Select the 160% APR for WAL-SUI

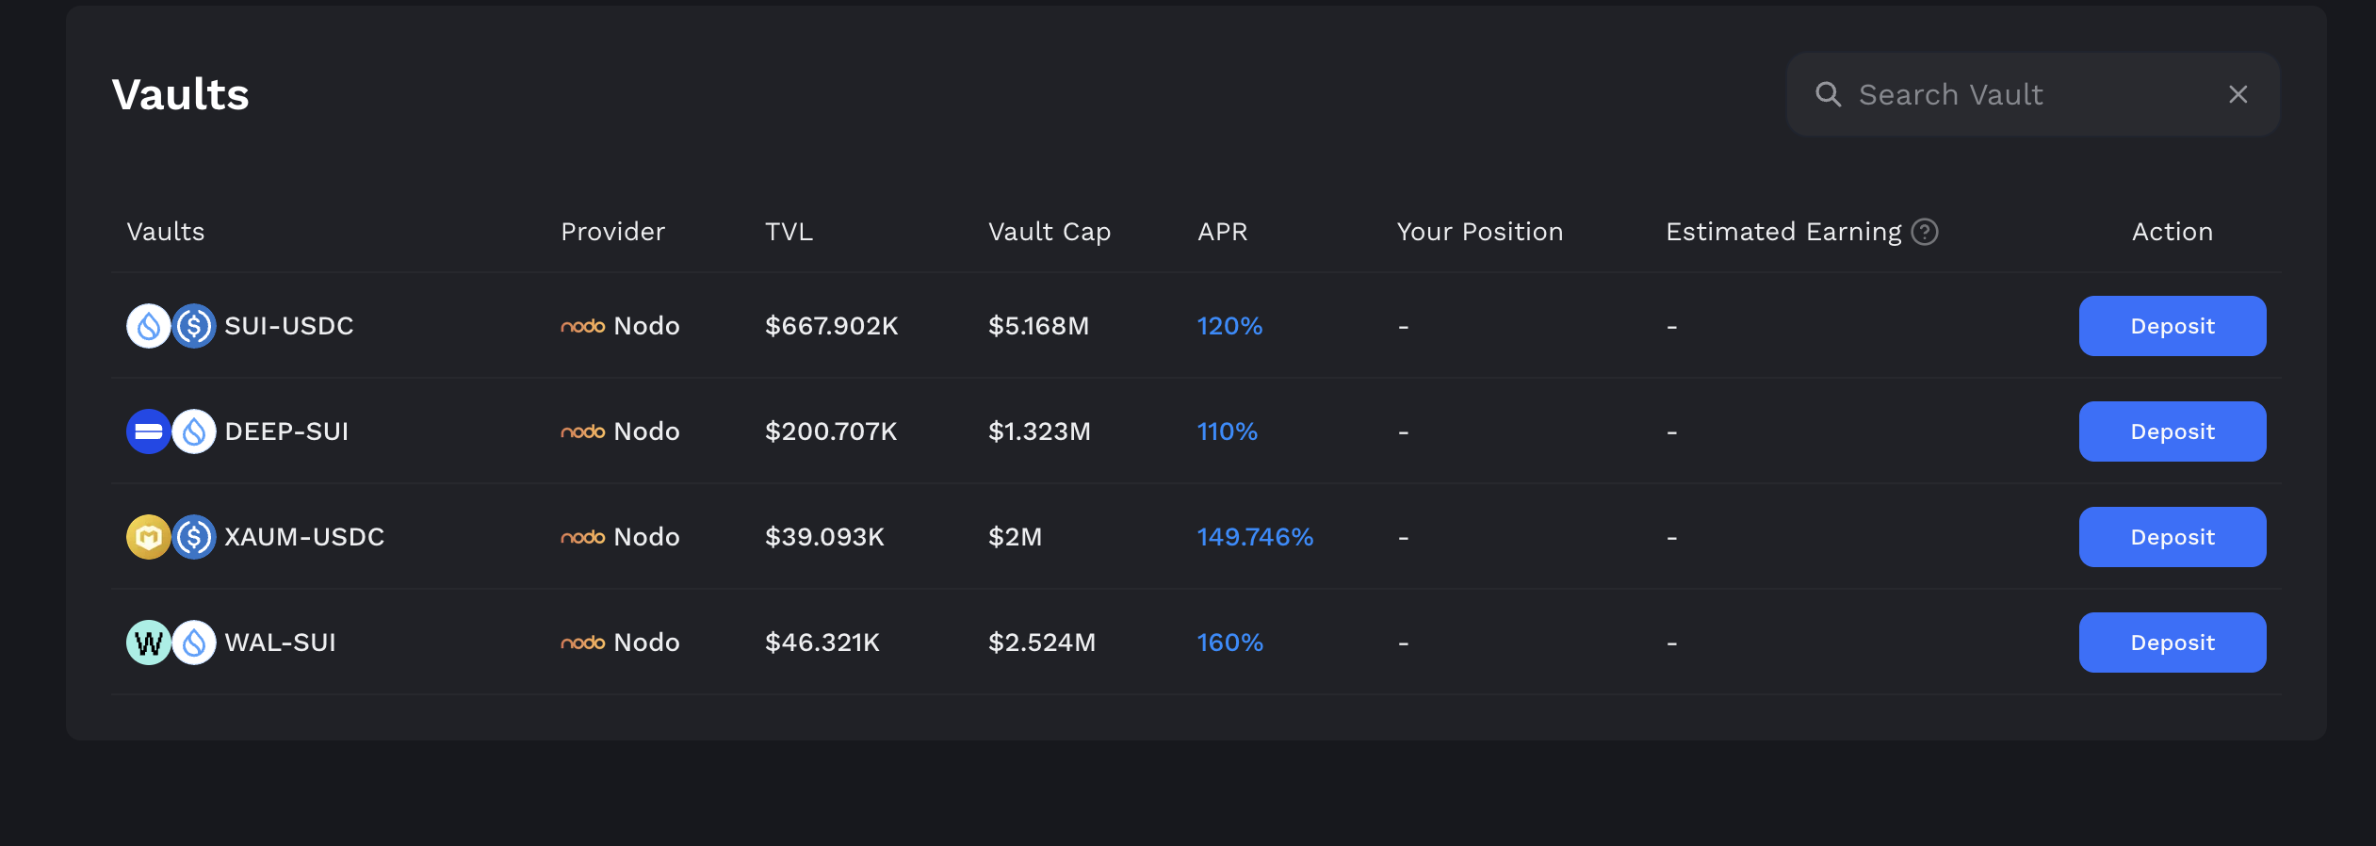pyautogui.click(x=1229, y=643)
